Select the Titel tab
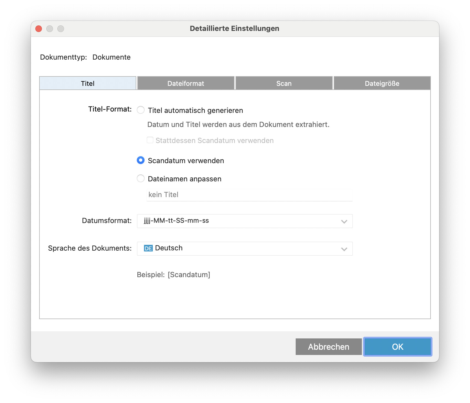The width and height of the screenshot is (470, 403). [88, 83]
